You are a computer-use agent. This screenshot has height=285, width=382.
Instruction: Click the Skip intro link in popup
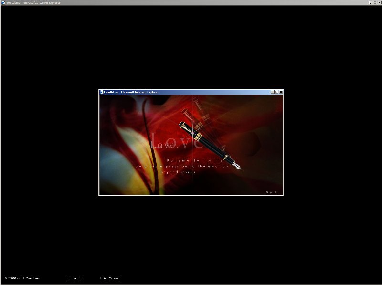273,192
